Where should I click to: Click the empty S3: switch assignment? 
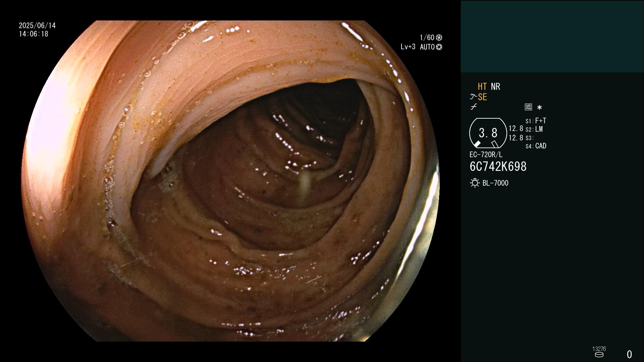(x=529, y=138)
